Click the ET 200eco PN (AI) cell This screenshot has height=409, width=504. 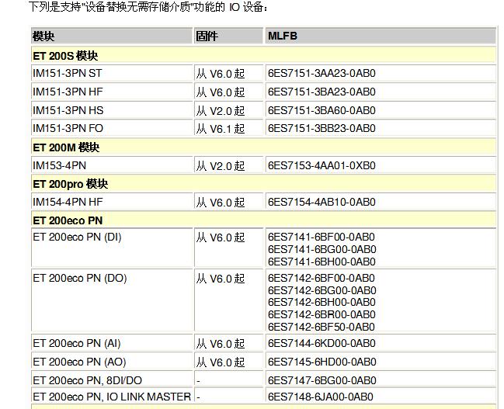coord(112,343)
